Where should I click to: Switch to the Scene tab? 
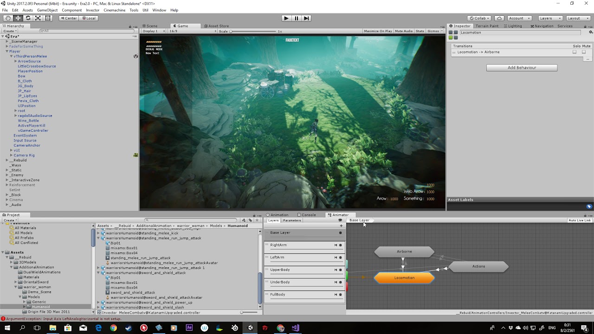coord(150,26)
